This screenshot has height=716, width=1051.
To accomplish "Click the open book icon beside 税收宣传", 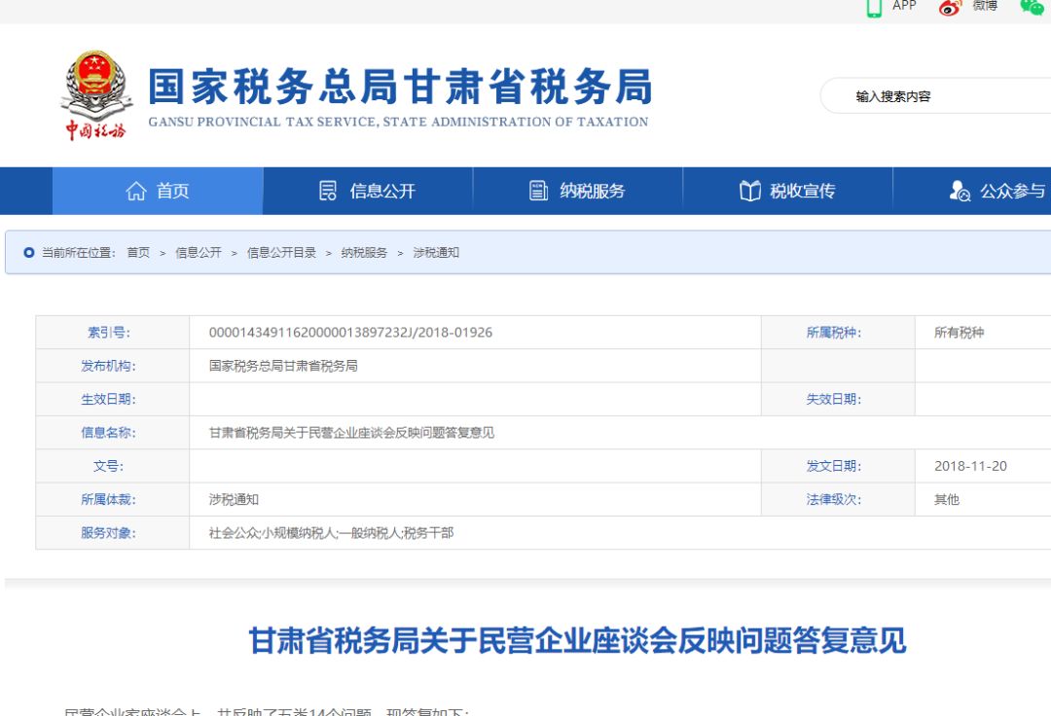I will (749, 192).
